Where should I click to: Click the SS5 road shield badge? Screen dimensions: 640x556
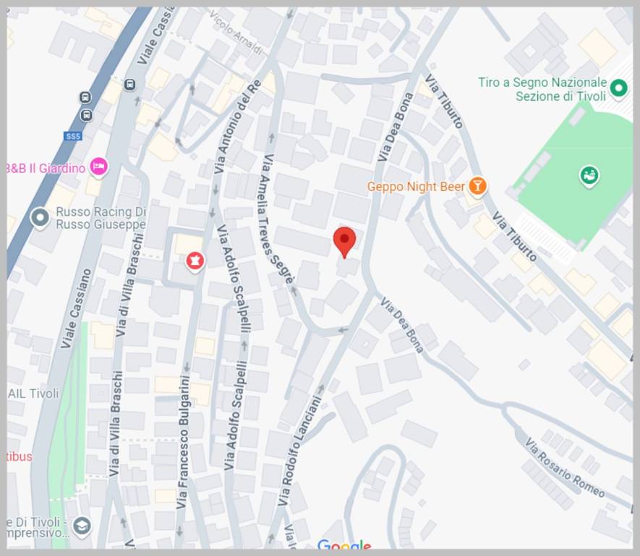point(73,136)
